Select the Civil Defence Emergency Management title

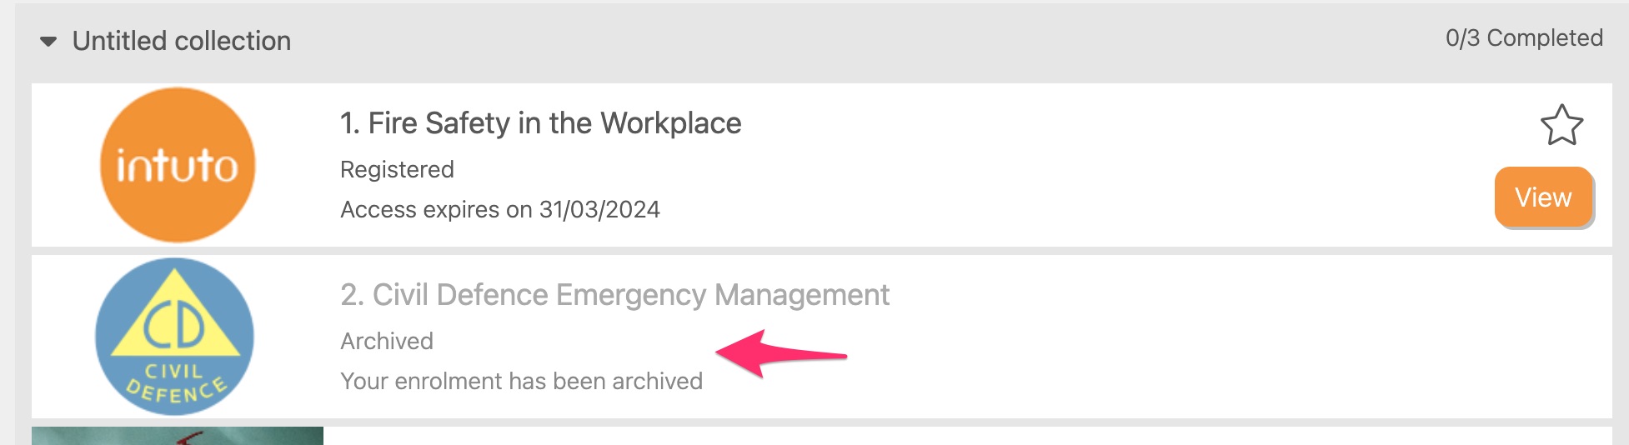(x=614, y=295)
